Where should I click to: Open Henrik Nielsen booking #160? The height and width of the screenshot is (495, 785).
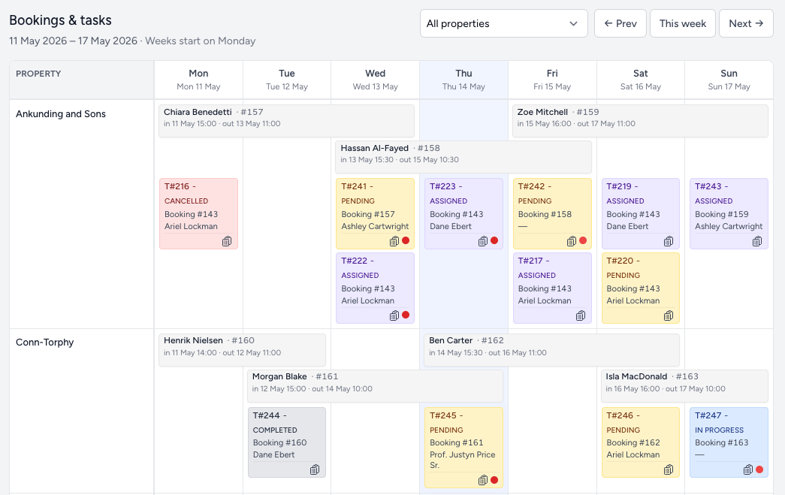pos(243,350)
